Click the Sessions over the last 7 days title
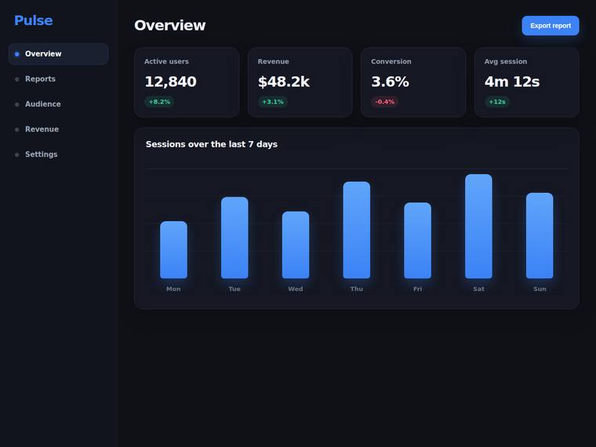The height and width of the screenshot is (447, 596). [212, 144]
